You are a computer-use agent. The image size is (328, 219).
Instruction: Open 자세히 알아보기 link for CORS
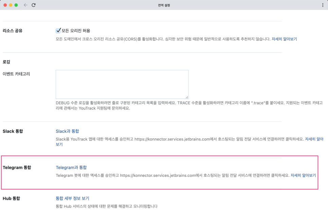pyautogui.click(x=284, y=39)
